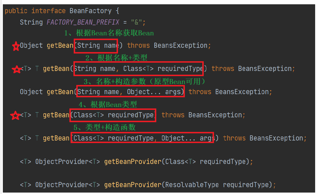The image size is (318, 194).
Task: Click getBean in the 'String name, Class<T> requiredType' line
Action: click(56, 69)
